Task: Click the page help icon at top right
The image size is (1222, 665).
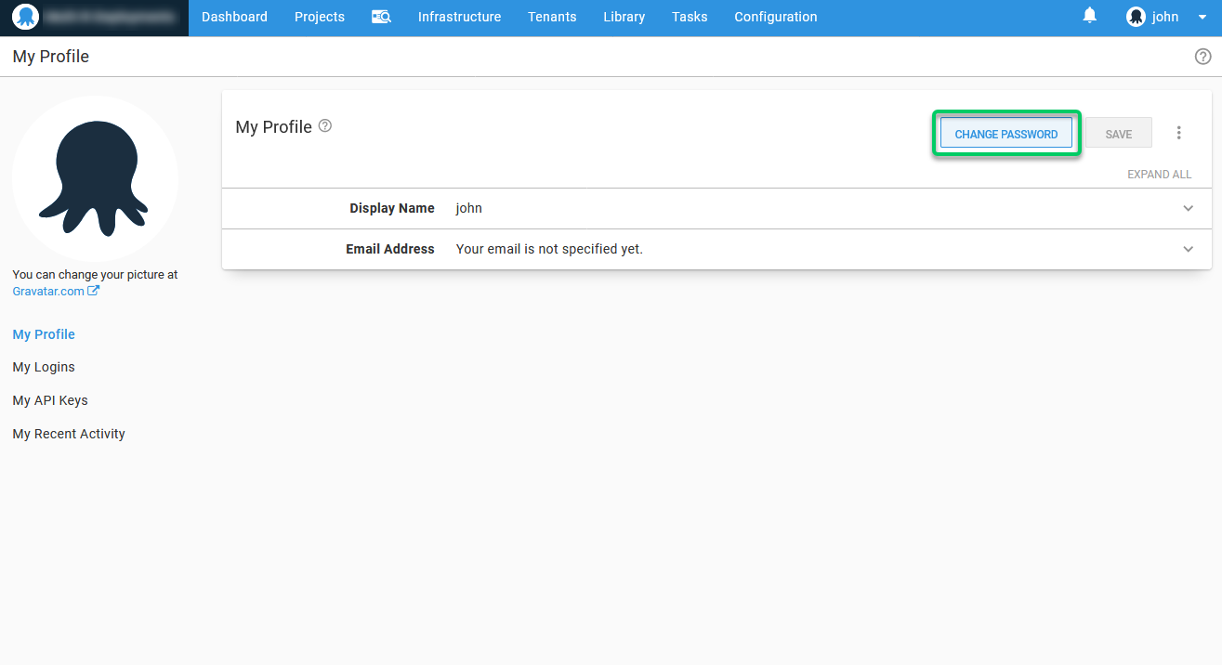Action: coord(1202,57)
